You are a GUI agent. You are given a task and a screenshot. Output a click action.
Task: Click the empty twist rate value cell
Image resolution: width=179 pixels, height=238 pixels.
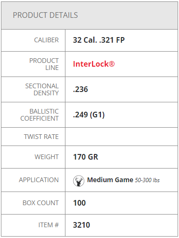[x=122, y=137]
